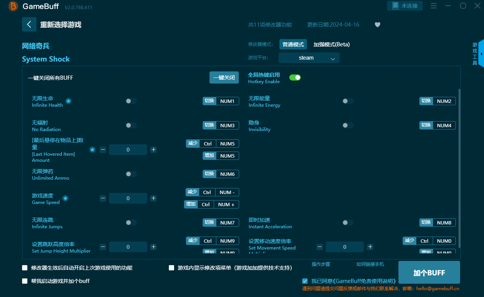Increase Game Speed with plus button
Image resolution: width=484 pixels, height=297 pixels.
153,198
